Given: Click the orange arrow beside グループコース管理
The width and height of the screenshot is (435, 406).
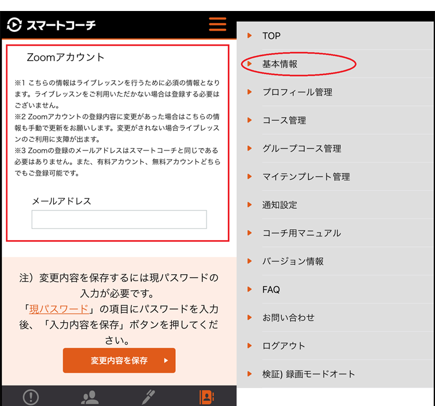Looking at the screenshot, I should tap(249, 148).
